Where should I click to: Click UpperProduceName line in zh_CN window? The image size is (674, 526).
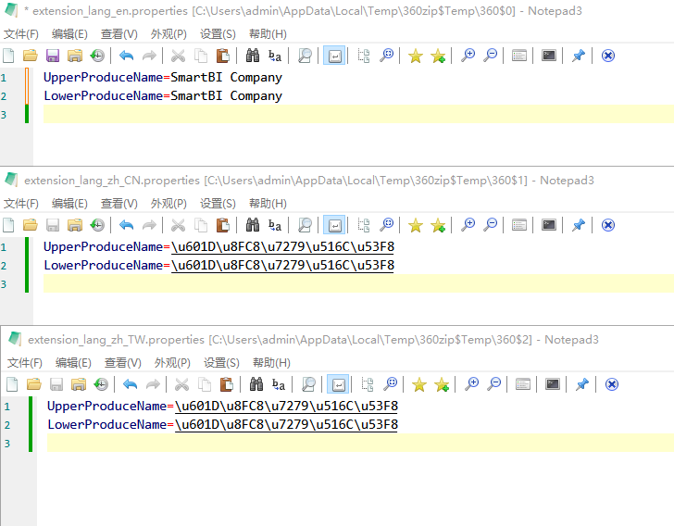coord(218,247)
